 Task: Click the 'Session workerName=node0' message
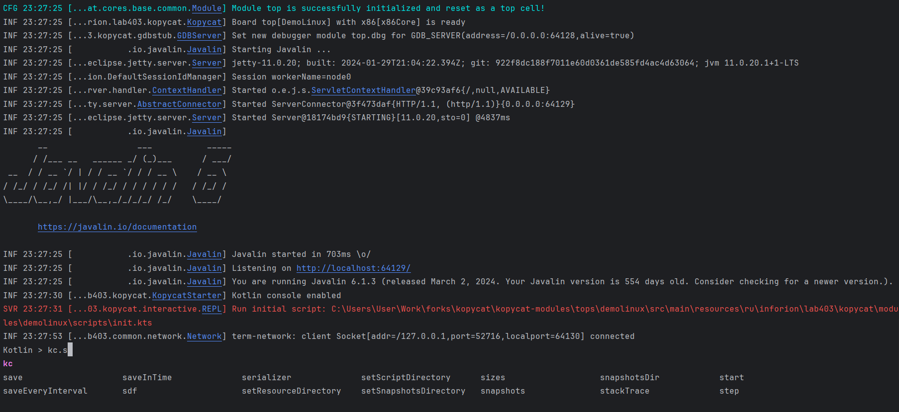tap(292, 77)
